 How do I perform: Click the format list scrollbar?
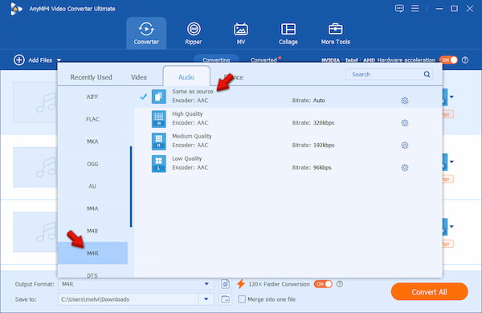(131, 187)
